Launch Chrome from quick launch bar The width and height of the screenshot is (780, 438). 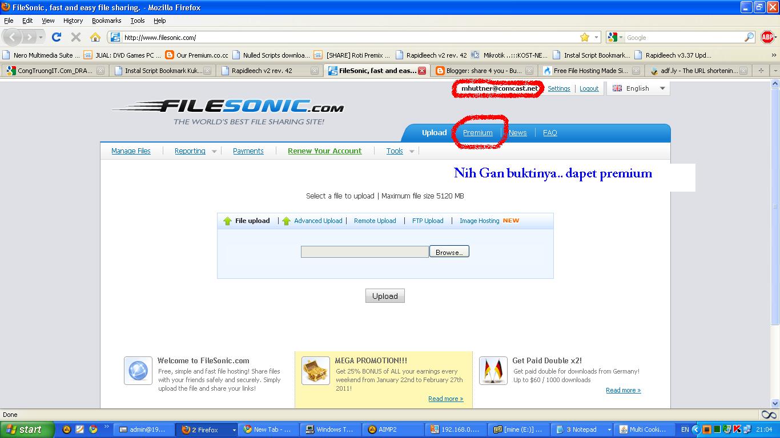[93, 429]
